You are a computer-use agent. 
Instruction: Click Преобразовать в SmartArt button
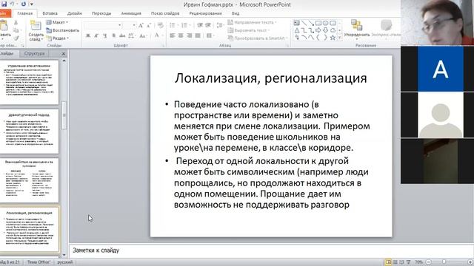tap(258, 38)
